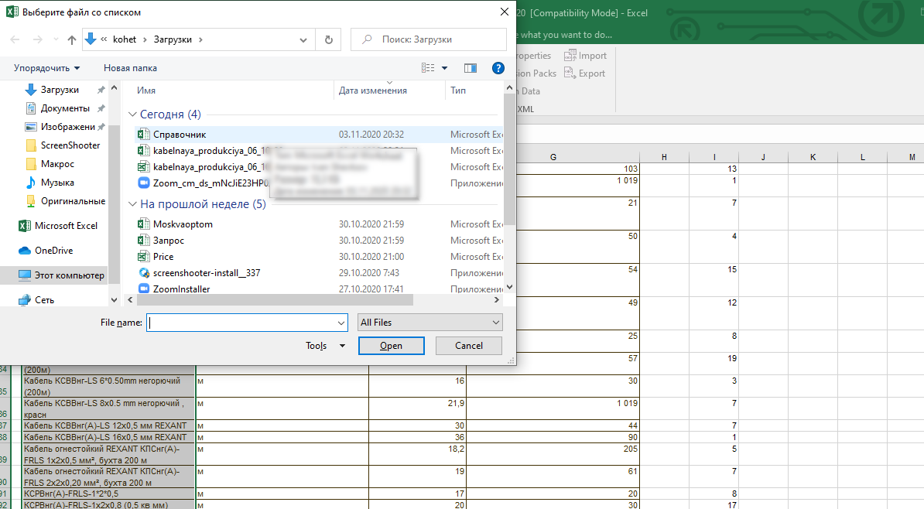
Task: Click the file list horizontal scrollbar
Action: [x=275, y=300]
